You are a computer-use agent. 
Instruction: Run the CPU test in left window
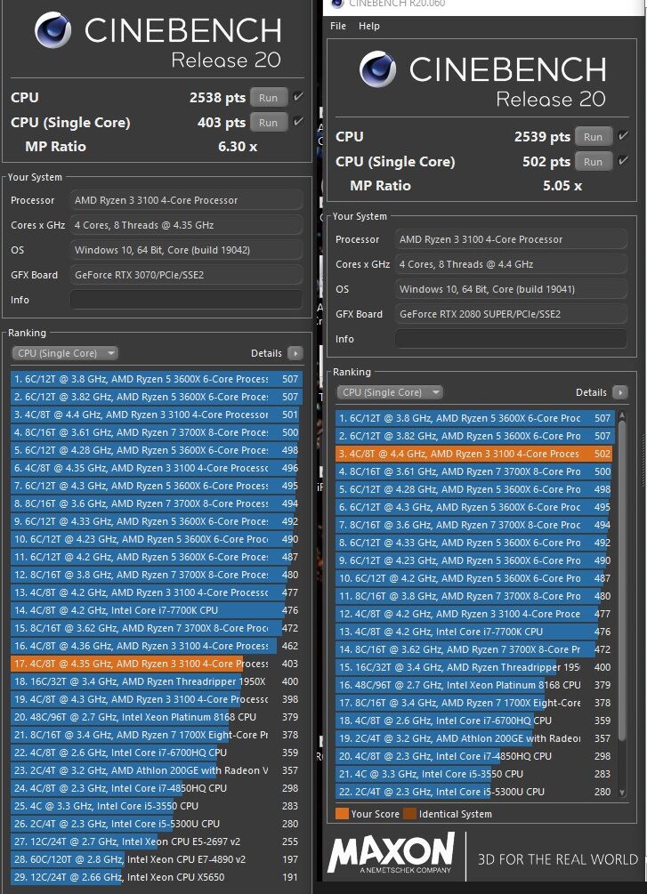coord(268,98)
